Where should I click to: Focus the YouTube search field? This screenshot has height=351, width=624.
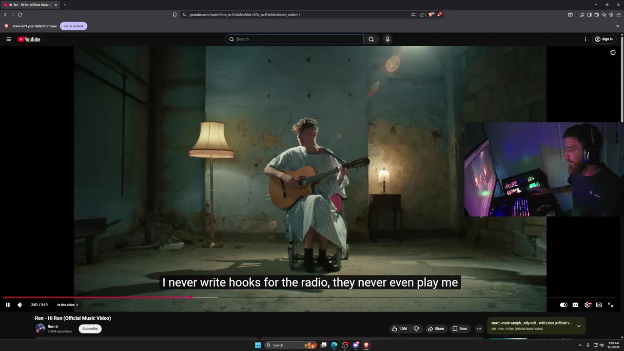pos(294,39)
